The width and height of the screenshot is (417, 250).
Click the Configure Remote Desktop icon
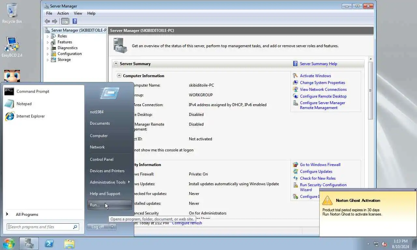295,96
